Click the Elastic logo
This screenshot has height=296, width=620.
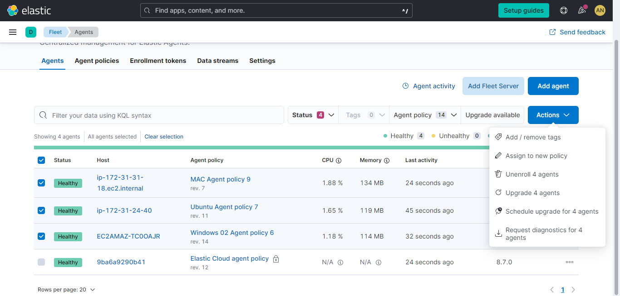click(x=29, y=10)
